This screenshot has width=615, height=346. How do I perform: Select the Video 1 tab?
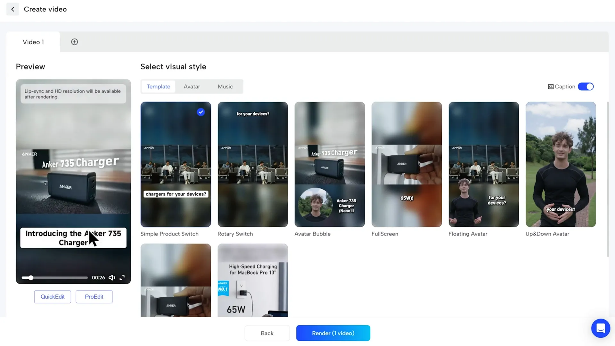pos(33,42)
